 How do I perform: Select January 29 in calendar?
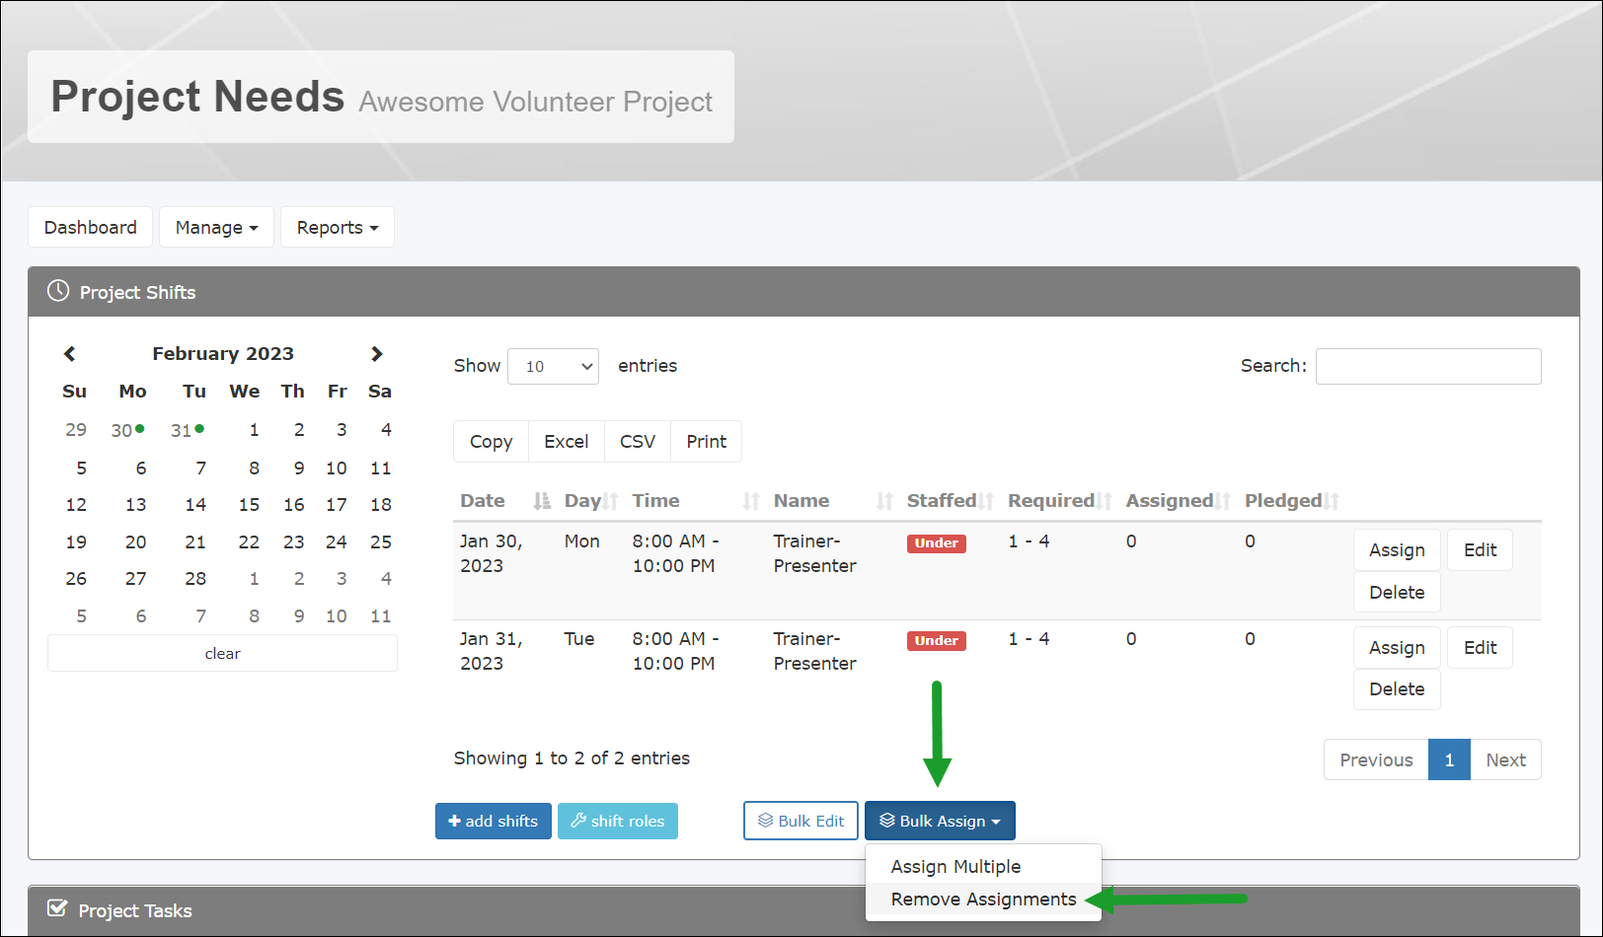click(76, 430)
